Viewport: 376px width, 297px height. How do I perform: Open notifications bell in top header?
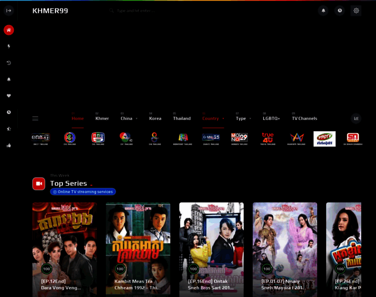[x=323, y=10]
